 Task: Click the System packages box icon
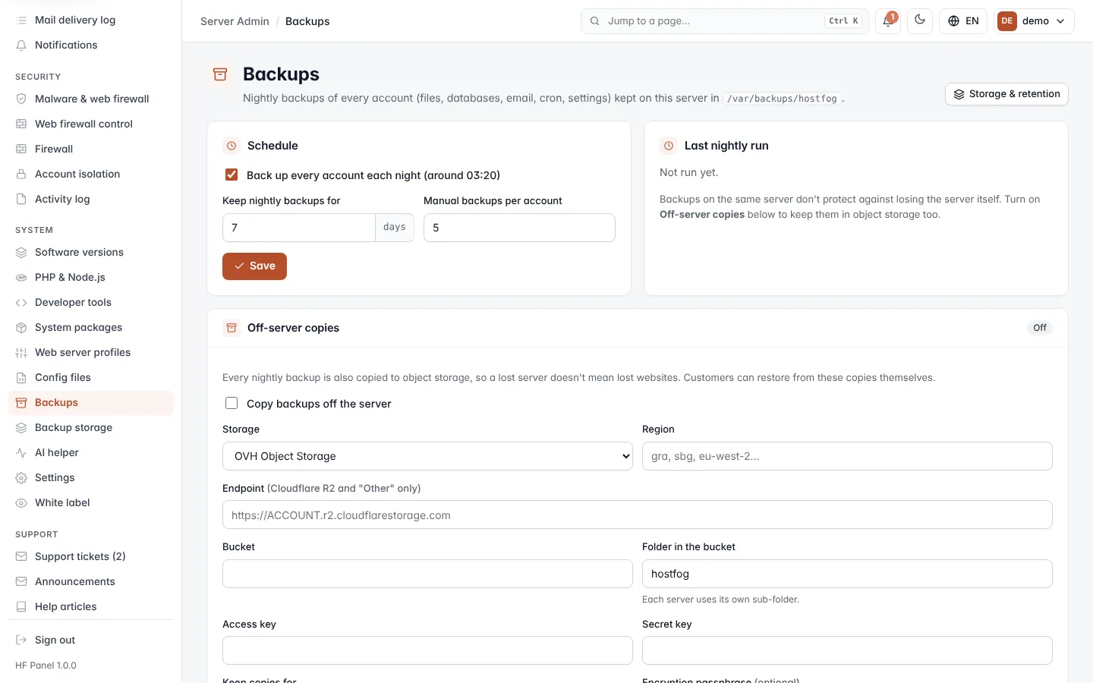click(21, 327)
